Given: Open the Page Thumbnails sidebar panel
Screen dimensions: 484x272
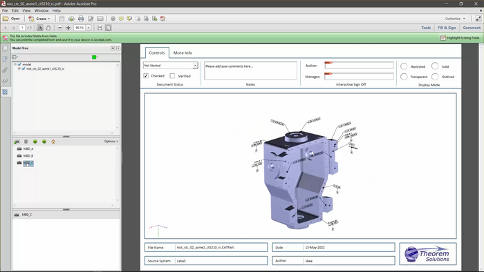Looking at the screenshot, I should pos(5,48).
